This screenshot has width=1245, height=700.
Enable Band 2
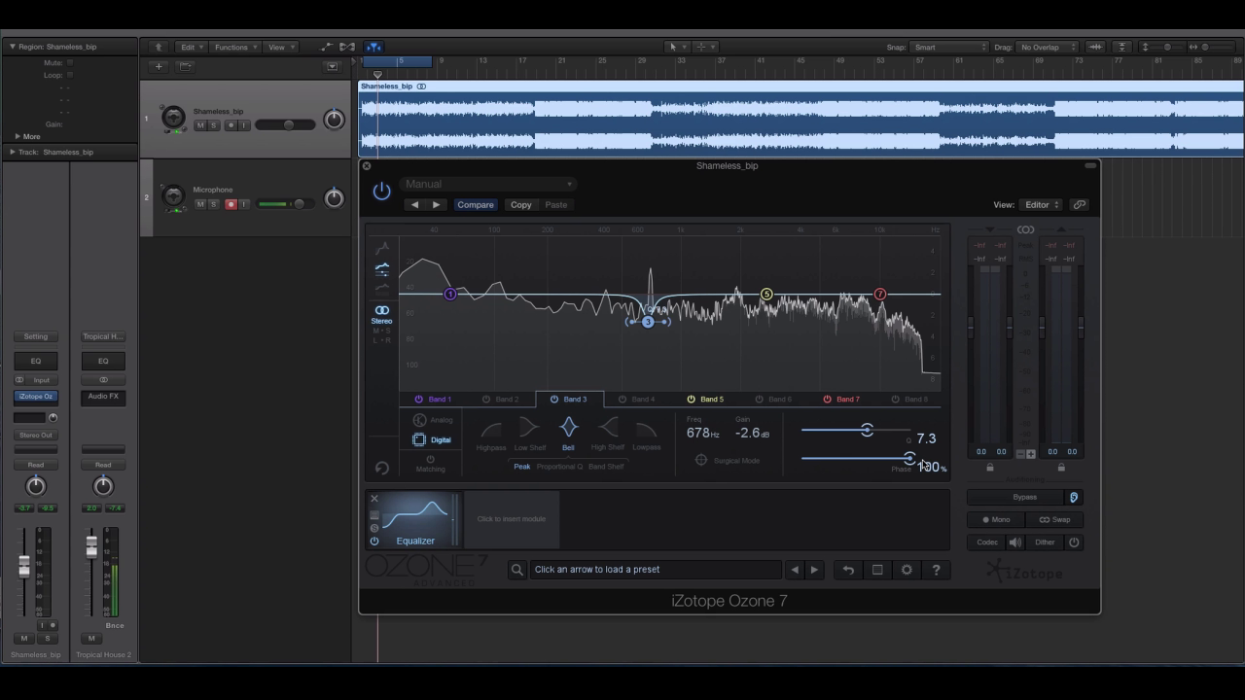[486, 399]
